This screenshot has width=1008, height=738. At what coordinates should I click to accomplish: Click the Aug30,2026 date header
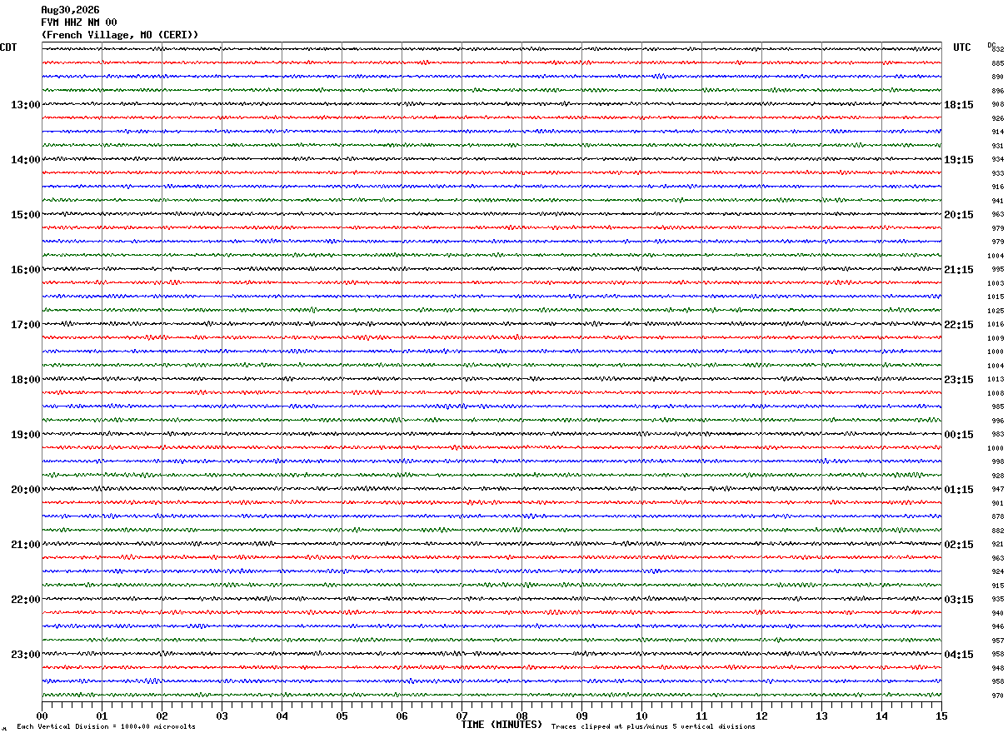tap(70, 10)
